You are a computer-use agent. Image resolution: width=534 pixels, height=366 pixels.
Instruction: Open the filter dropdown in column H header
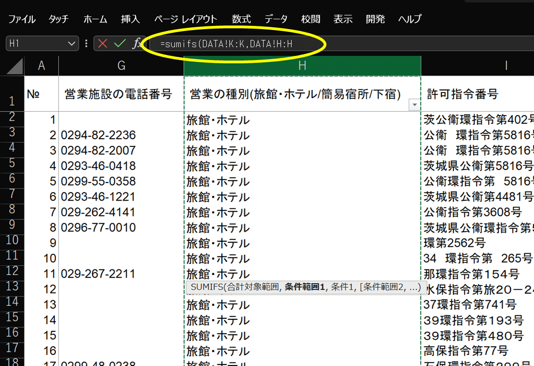414,105
